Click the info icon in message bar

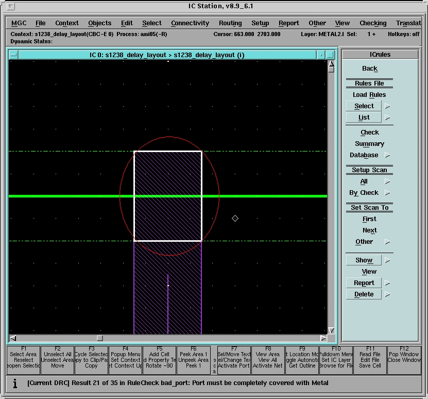pos(15,383)
